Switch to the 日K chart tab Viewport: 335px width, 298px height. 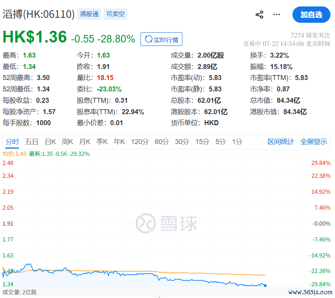coord(51,142)
